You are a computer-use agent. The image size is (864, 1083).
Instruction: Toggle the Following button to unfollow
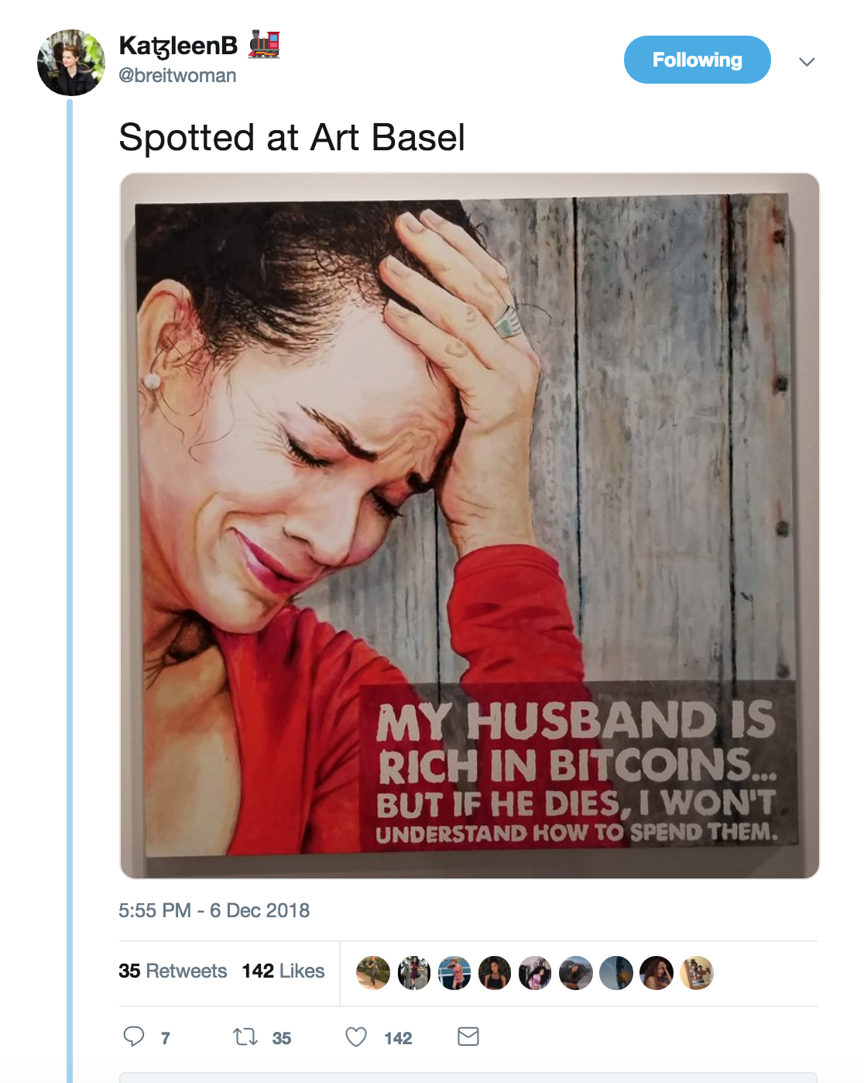[x=697, y=60]
